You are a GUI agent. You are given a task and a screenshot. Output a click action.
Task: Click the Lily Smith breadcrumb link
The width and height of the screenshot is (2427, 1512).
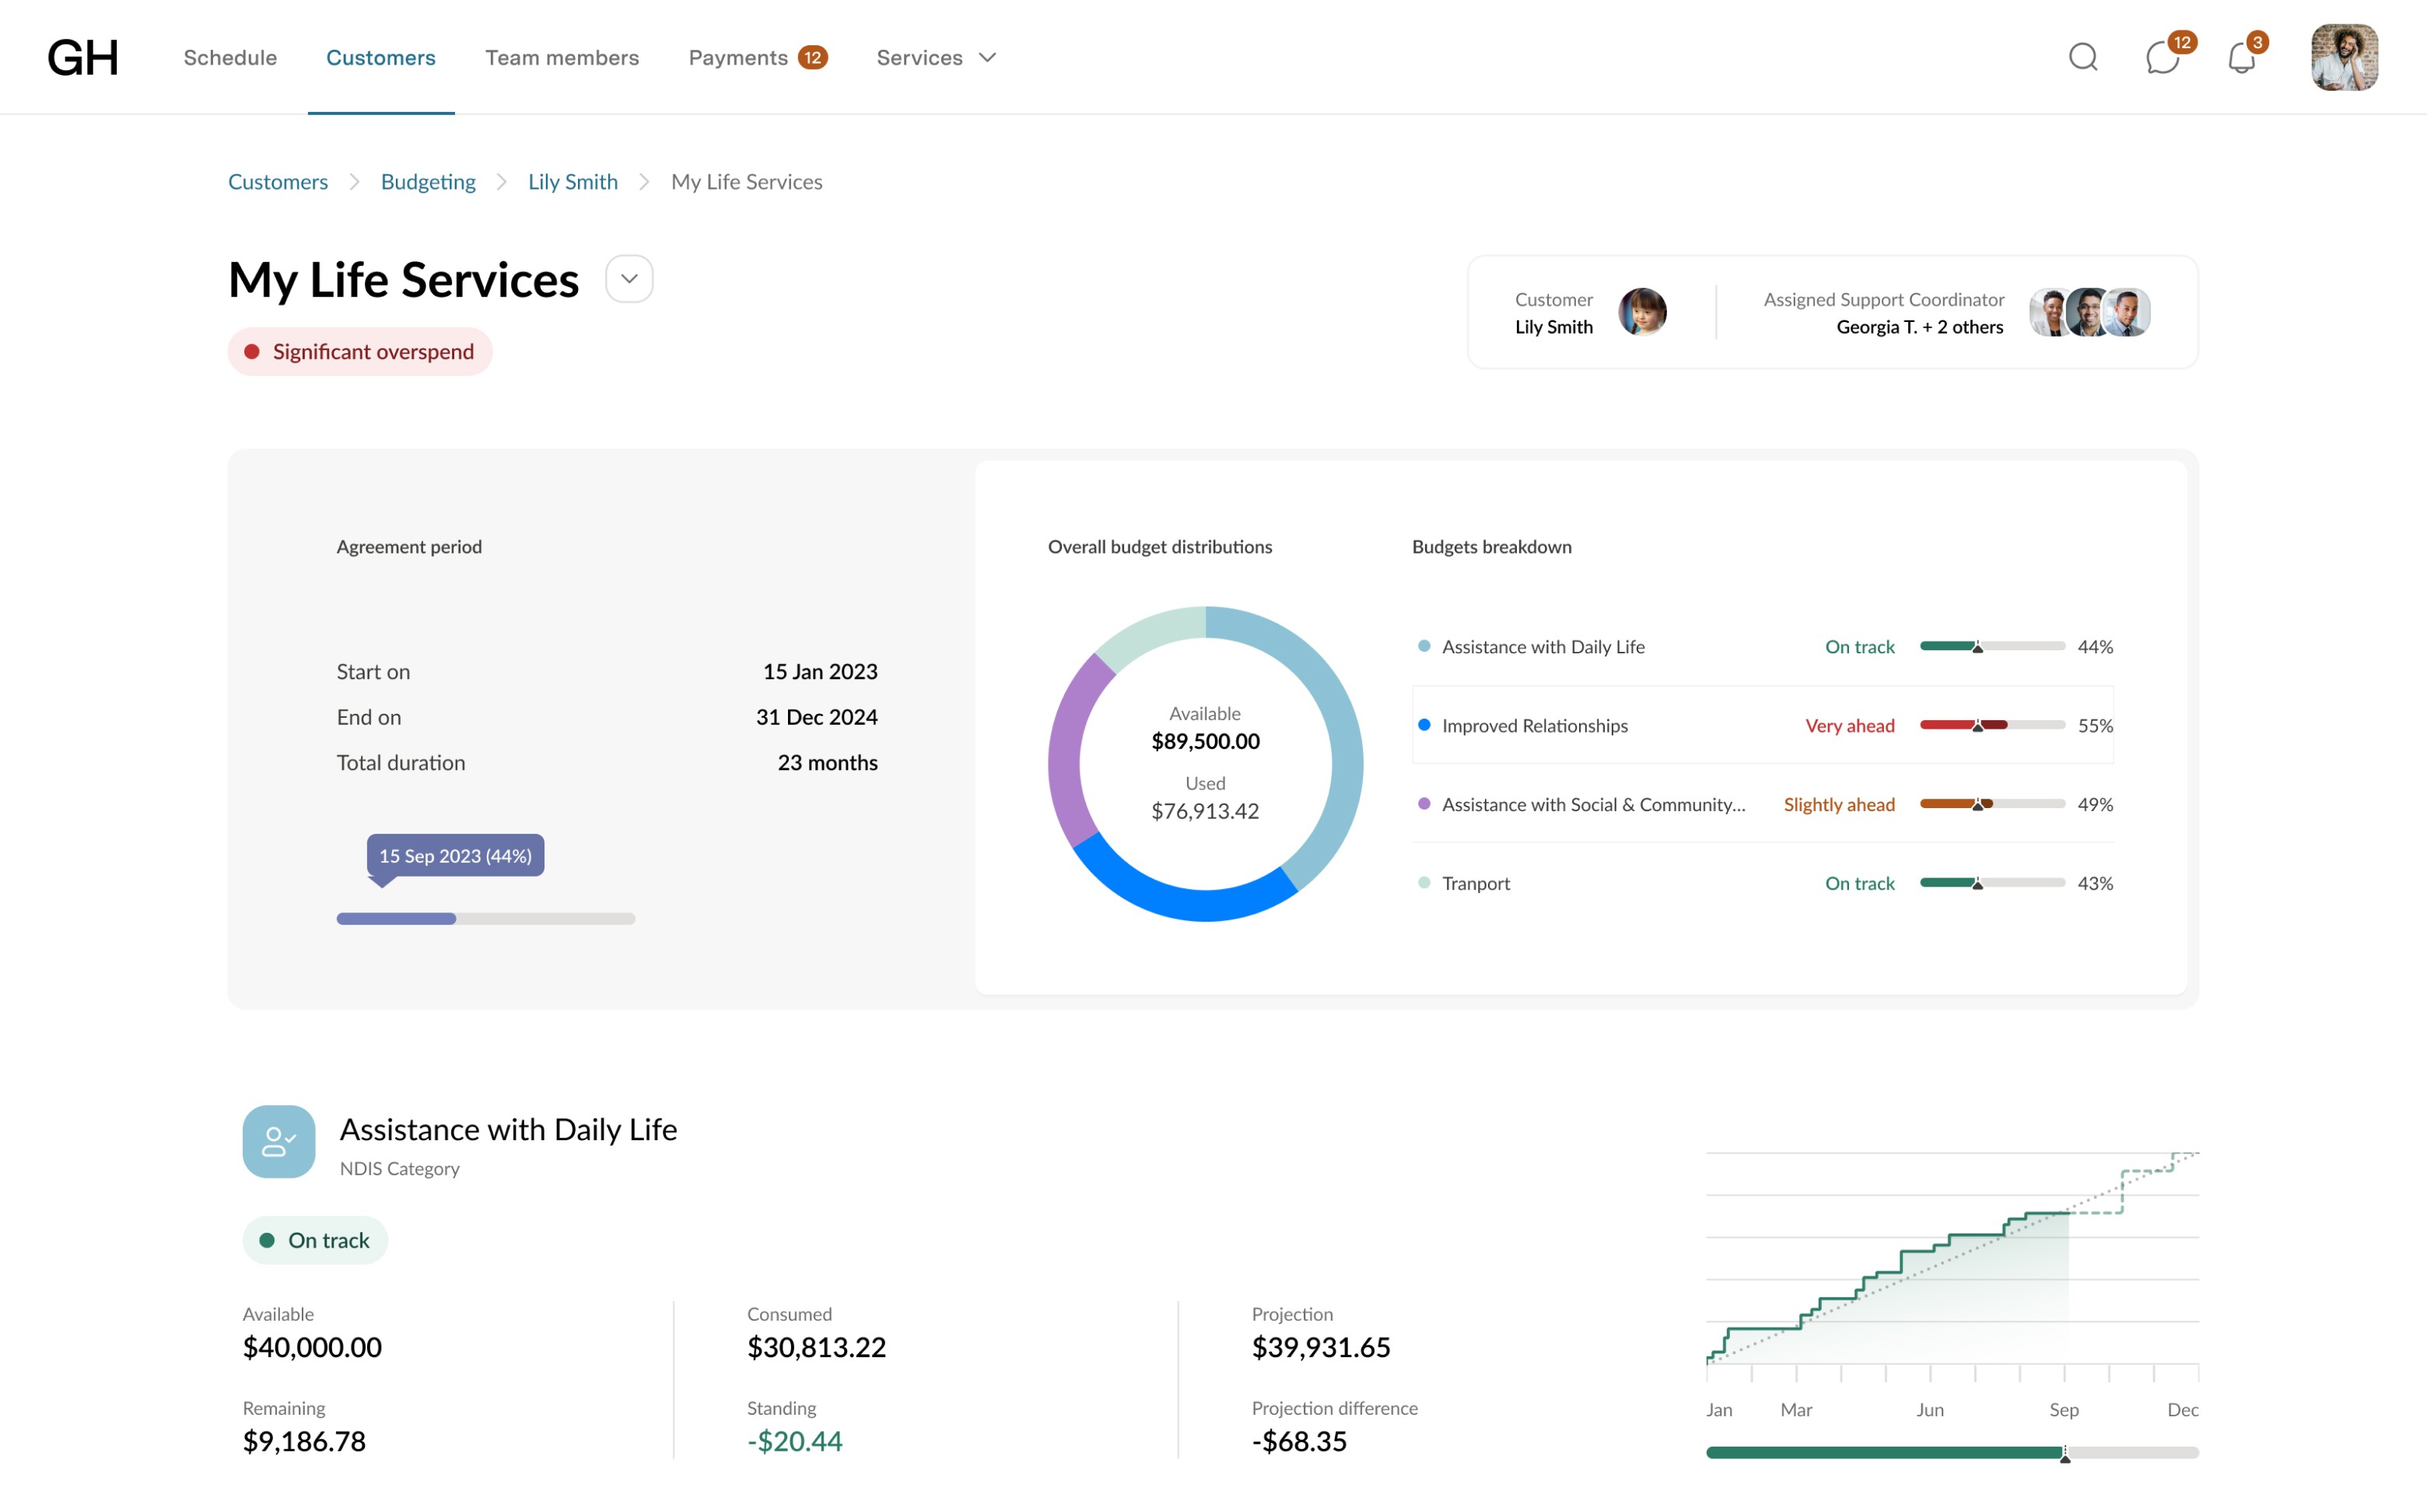pyautogui.click(x=573, y=182)
